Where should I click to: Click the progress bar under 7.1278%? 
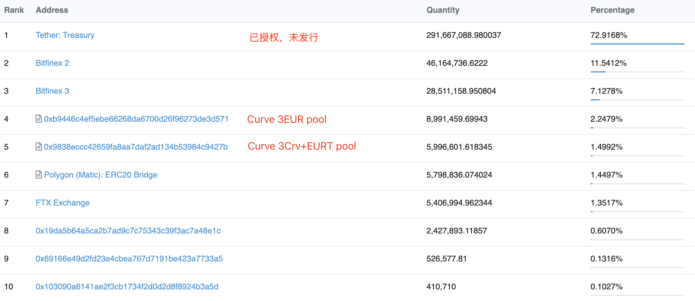(637, 100)
